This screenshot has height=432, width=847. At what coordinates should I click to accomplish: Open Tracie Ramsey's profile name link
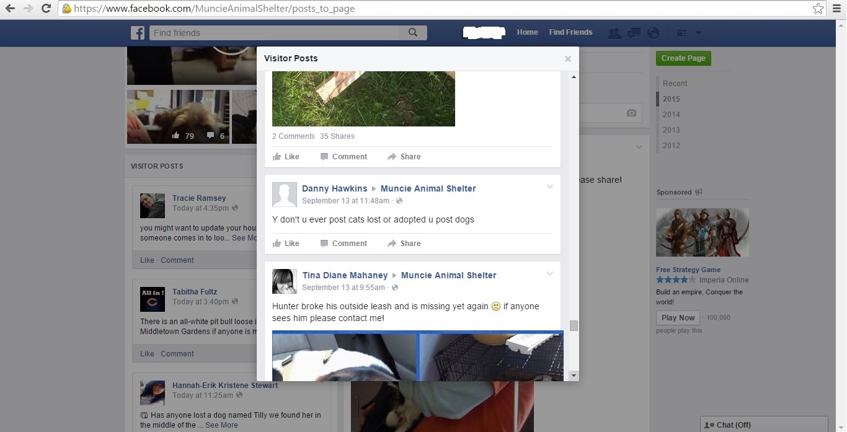click(x=199, y=198)
